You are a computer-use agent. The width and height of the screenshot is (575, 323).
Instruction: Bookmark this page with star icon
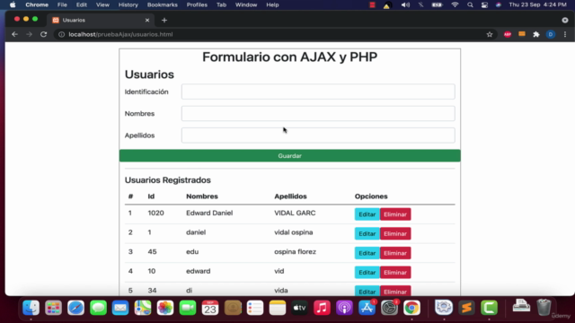[x=490, y=34]
